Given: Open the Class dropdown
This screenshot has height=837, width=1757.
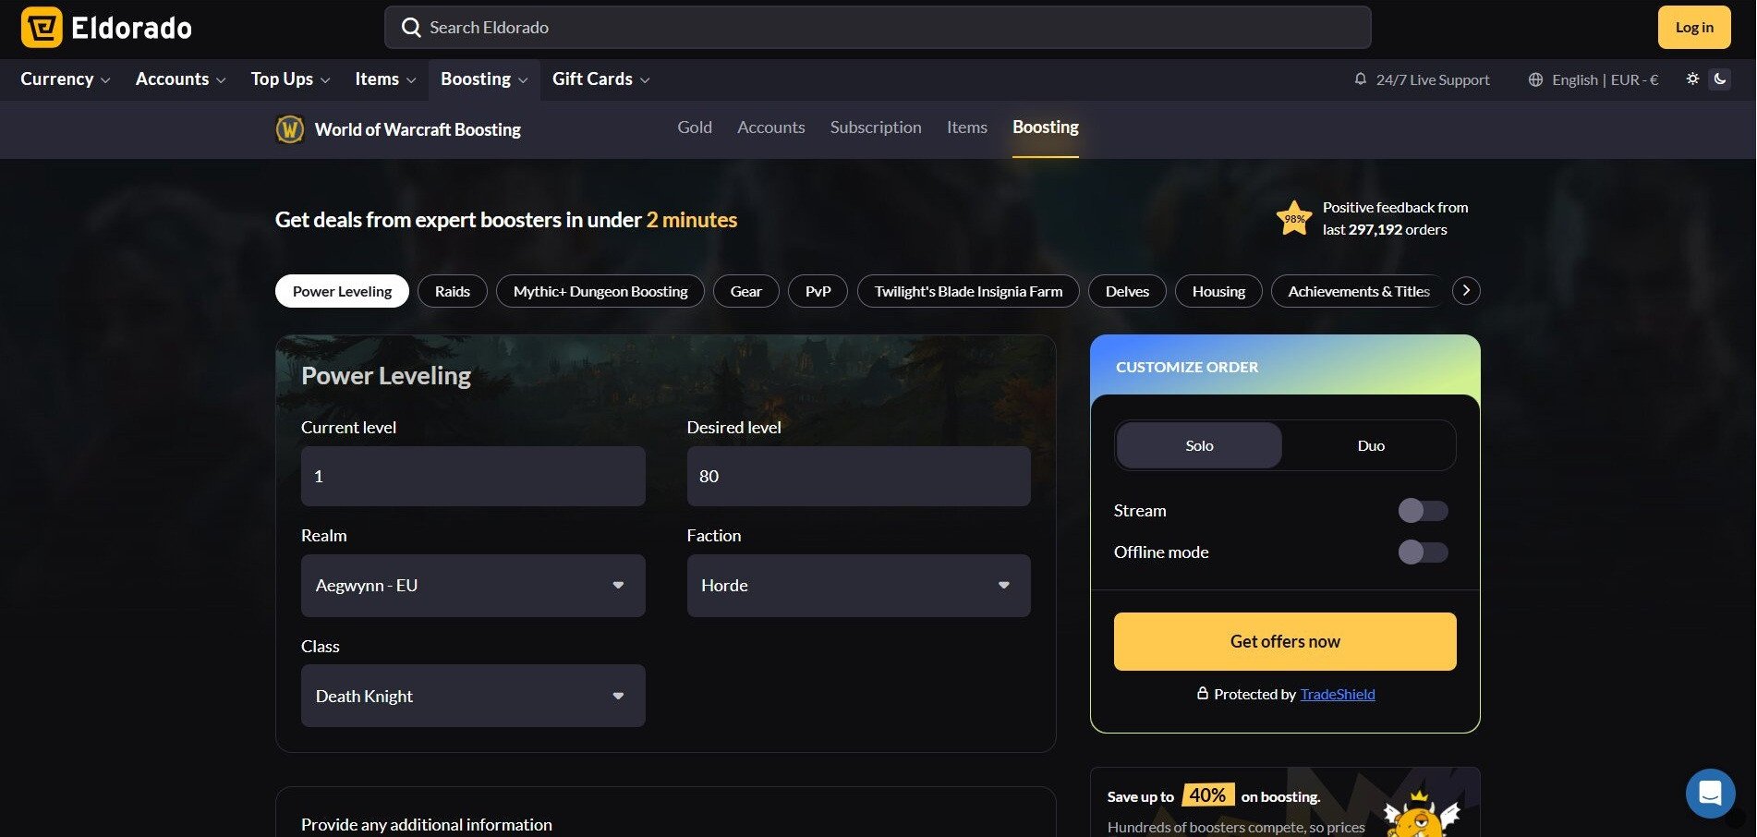Looking at the screenshot, I should [473, 696].
